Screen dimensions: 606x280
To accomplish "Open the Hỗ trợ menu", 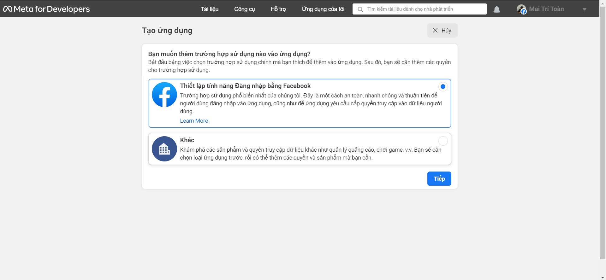I will click(278, 9).
